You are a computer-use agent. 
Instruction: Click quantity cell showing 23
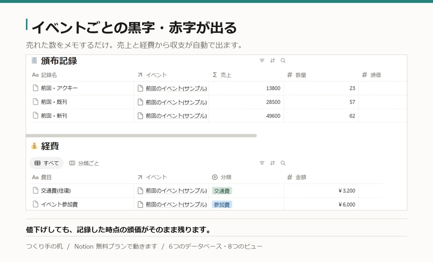321,88
